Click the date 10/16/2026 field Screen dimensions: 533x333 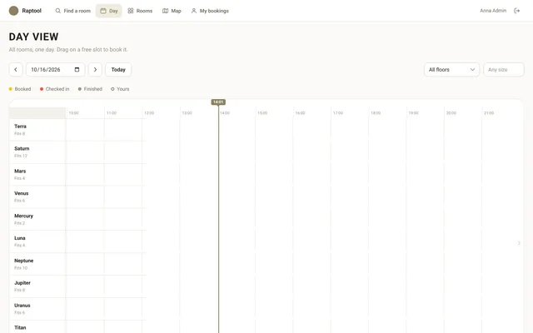56,70
